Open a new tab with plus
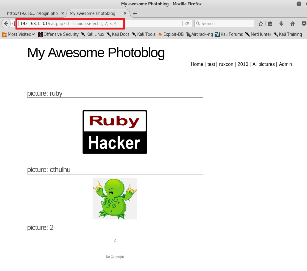Image resolution: width=307 pixels, height=271 pixels. click(x=135, y=13)
